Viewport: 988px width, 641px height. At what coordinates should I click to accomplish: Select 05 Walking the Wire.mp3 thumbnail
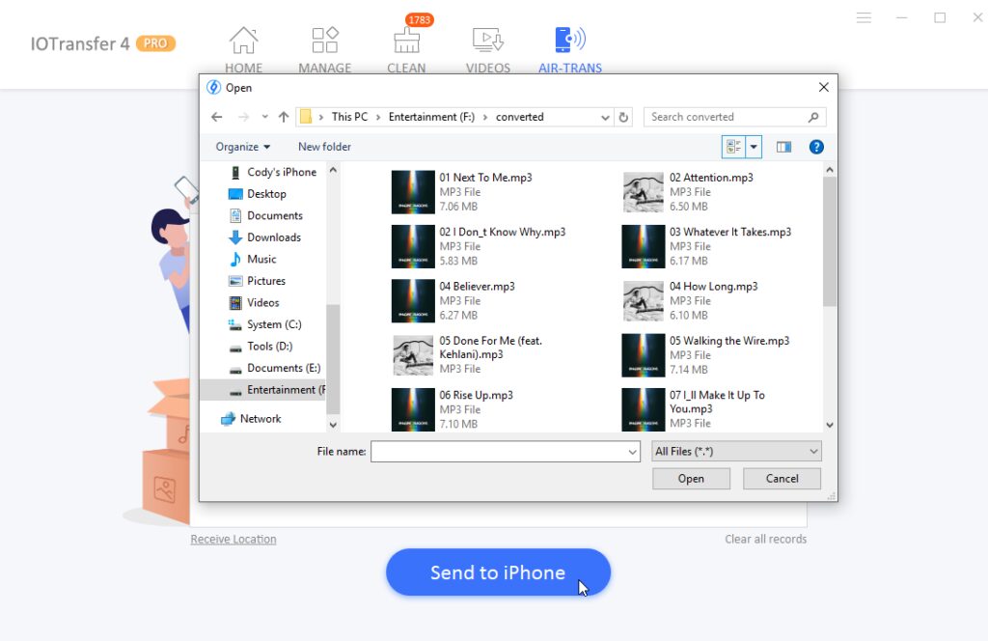[x=644, y=355]
